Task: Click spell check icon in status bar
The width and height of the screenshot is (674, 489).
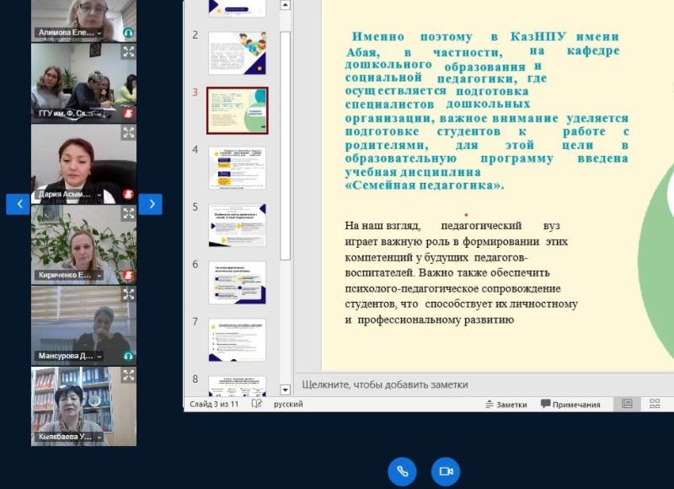Action: pos(257,404)
